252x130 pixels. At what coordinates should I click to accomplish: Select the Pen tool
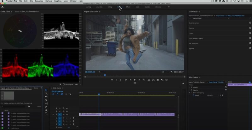pos(46,107)
